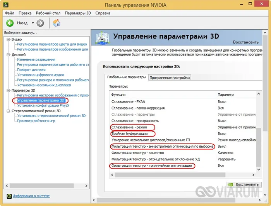Click Разрешить value in parameter column

(x=226, y=159)
